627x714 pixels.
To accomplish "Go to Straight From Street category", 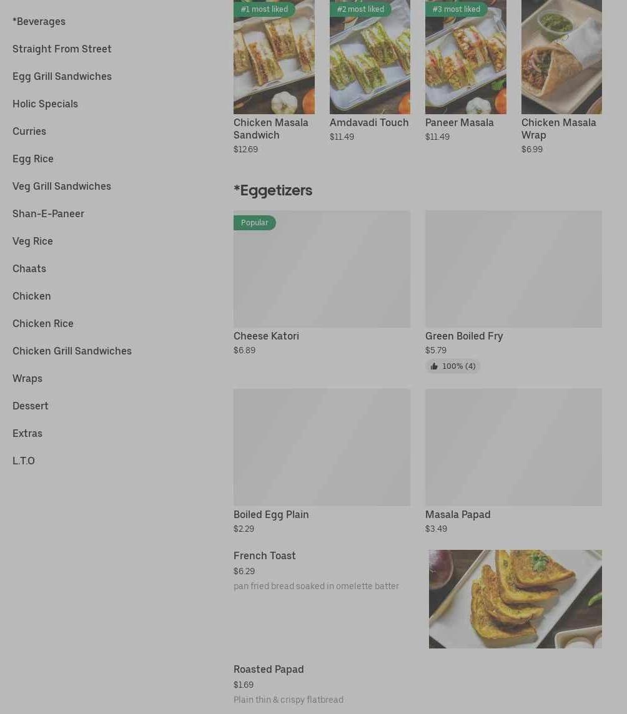I will [x=62, y=49].
